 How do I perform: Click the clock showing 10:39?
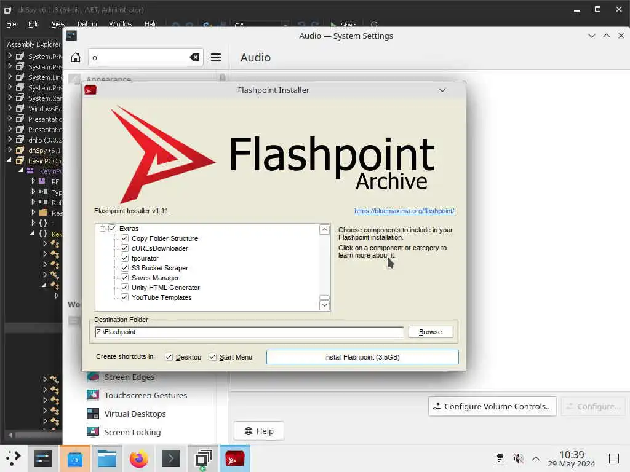572,455
